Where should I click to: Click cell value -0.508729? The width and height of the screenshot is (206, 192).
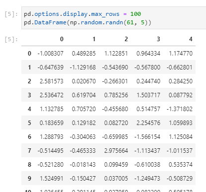[x=180, y=179]
